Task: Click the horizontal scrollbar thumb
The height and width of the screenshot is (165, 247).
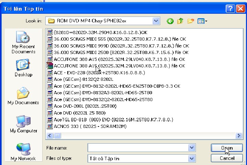Action: [x=57, y=135]
